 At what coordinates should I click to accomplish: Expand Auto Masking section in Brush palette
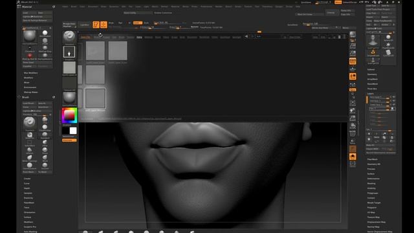30,232
